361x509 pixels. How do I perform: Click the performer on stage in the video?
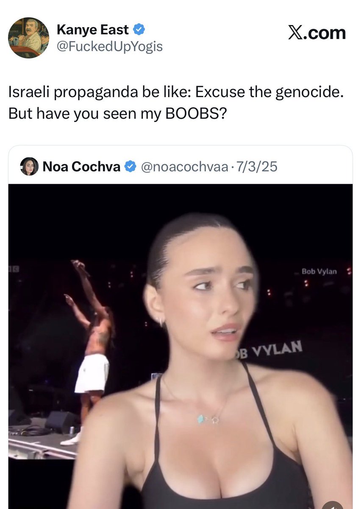pyautogui.click(x=91, y=348)
